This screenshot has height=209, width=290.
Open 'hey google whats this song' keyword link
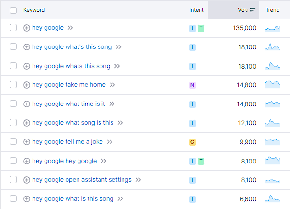(x=71, y=66)
